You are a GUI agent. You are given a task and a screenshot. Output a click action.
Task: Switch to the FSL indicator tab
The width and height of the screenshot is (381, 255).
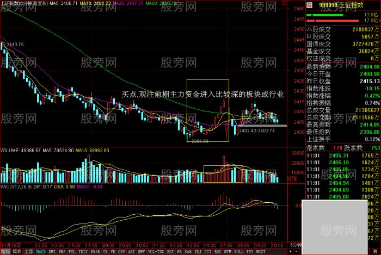tap(72, 252)
